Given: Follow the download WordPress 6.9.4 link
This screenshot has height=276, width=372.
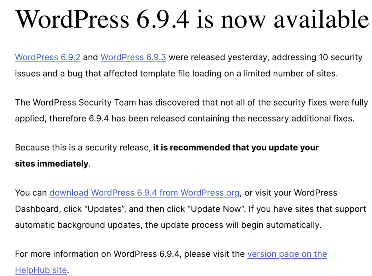Looking at the screenshot, I should click(144, 193).
